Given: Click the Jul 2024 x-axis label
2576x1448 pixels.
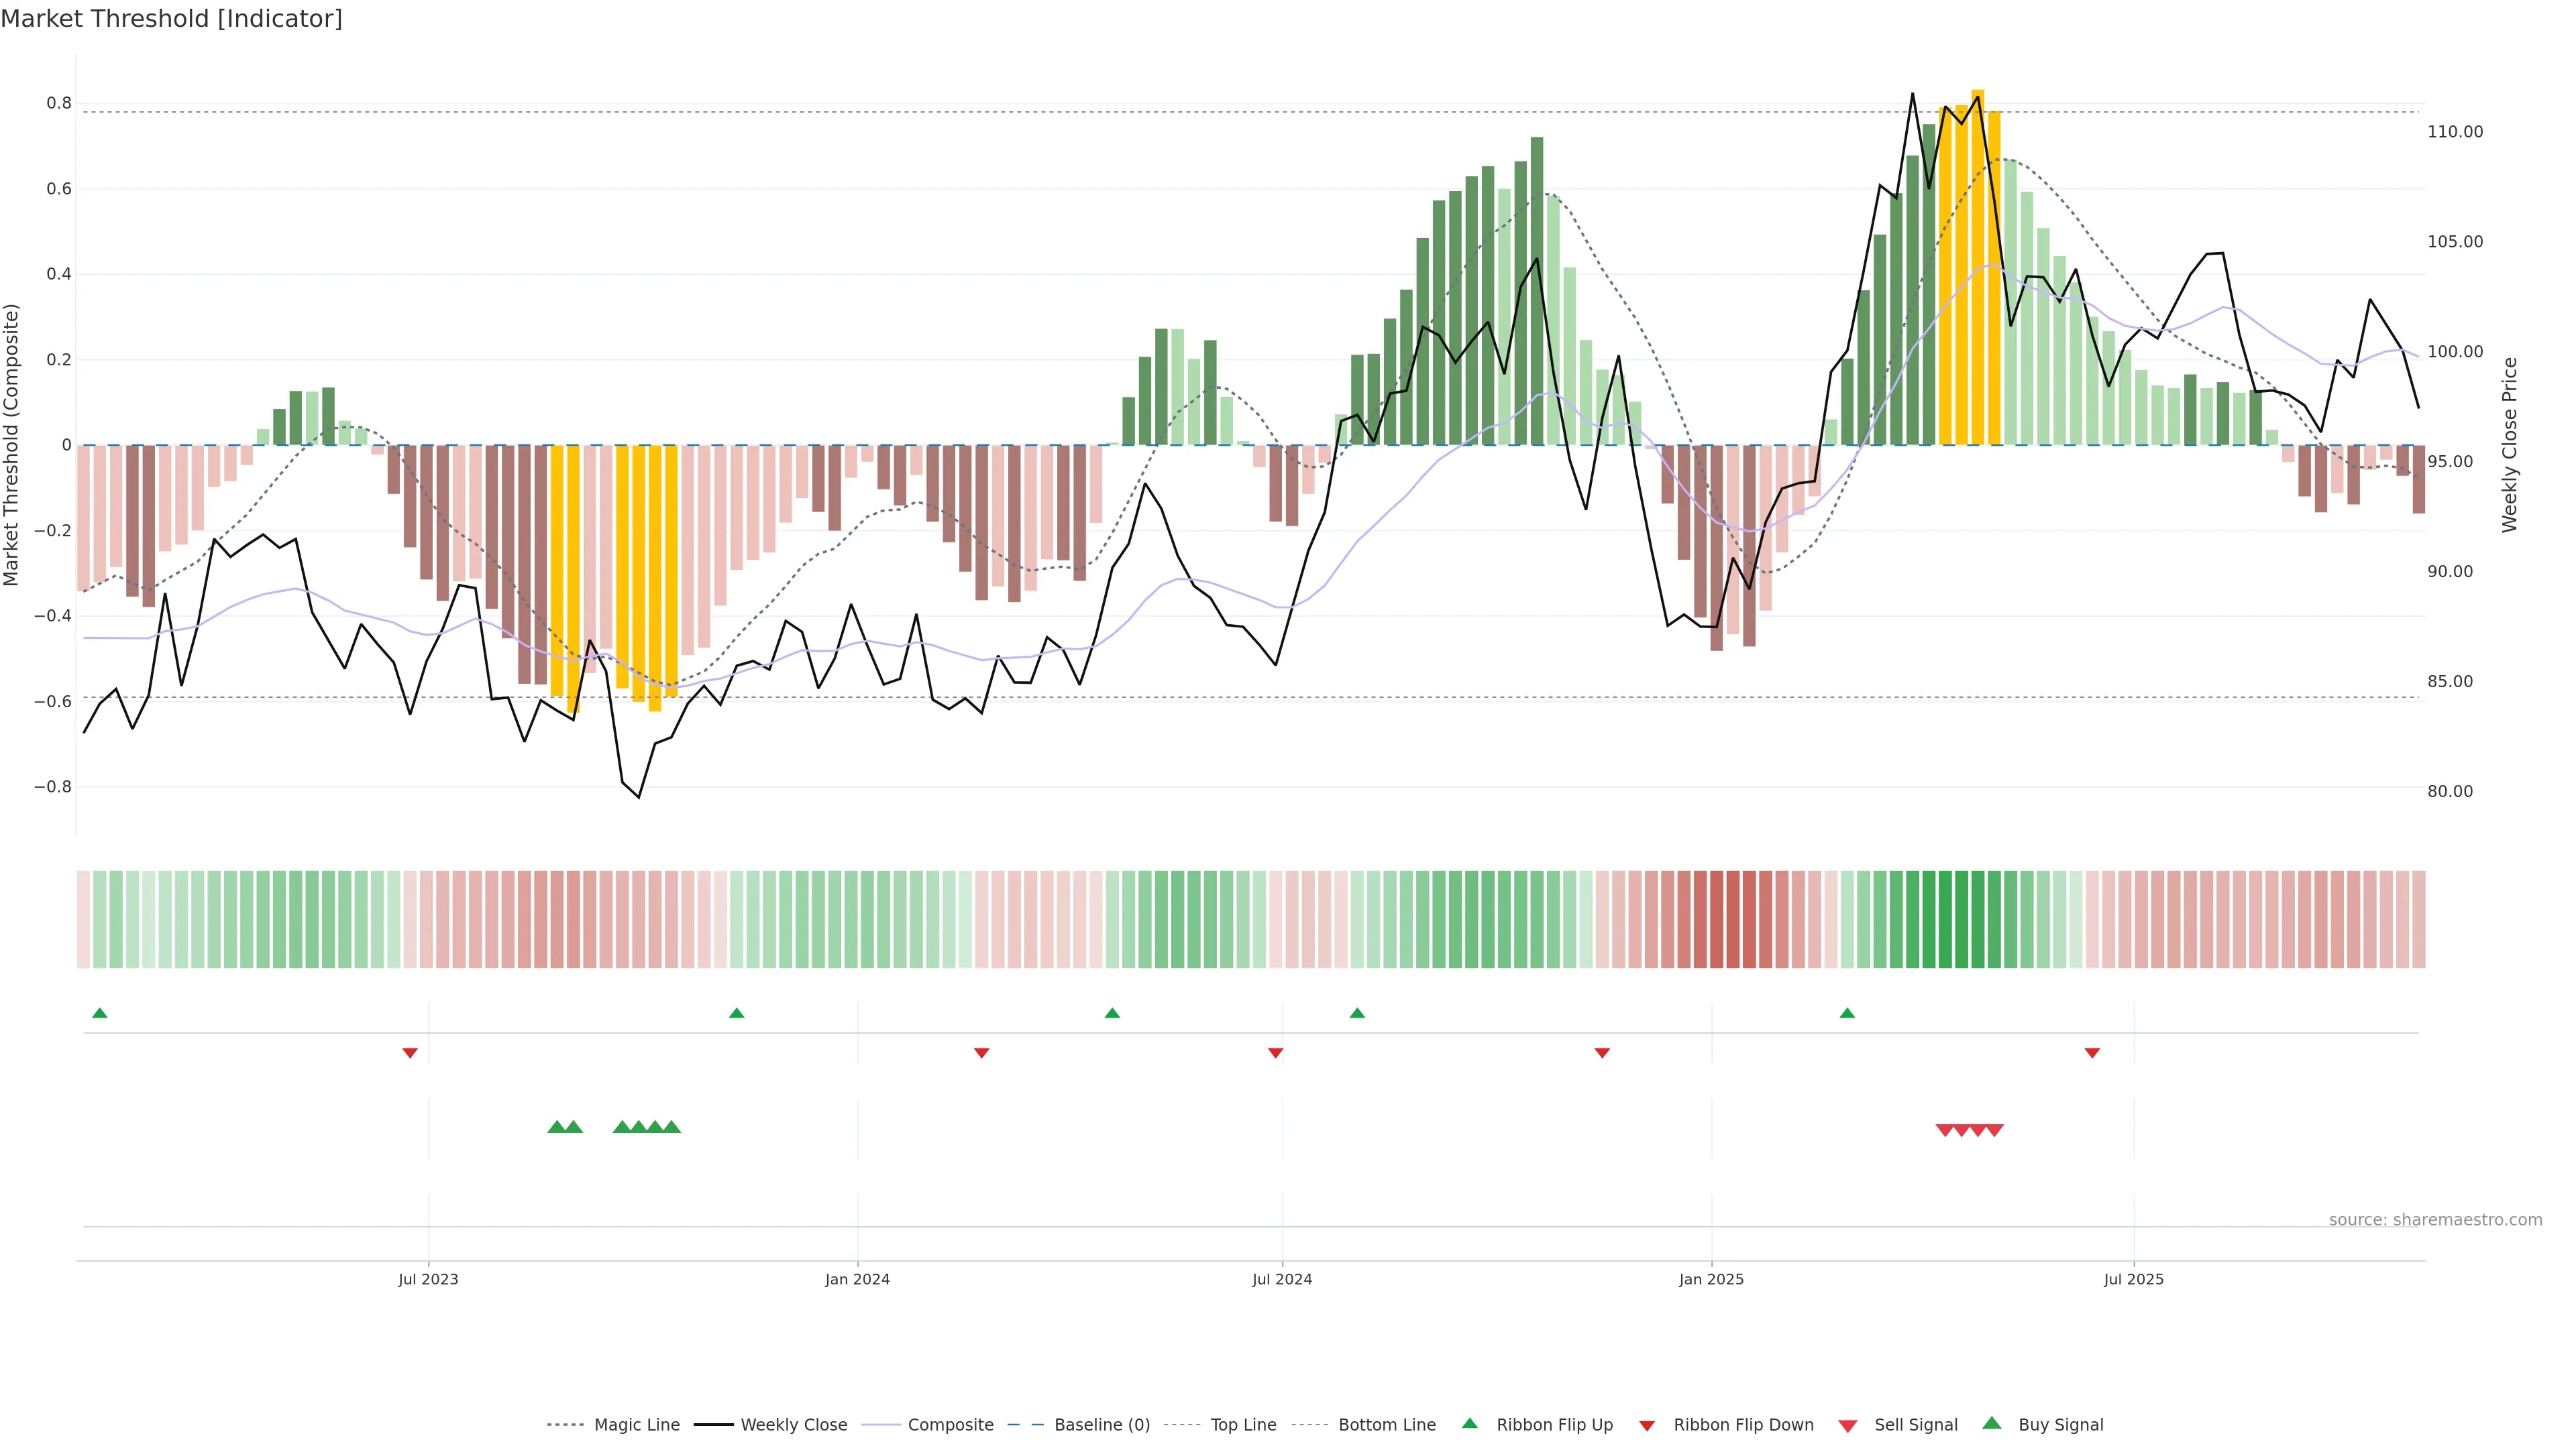Looking at the screenshot, I should [1282, 1279].
